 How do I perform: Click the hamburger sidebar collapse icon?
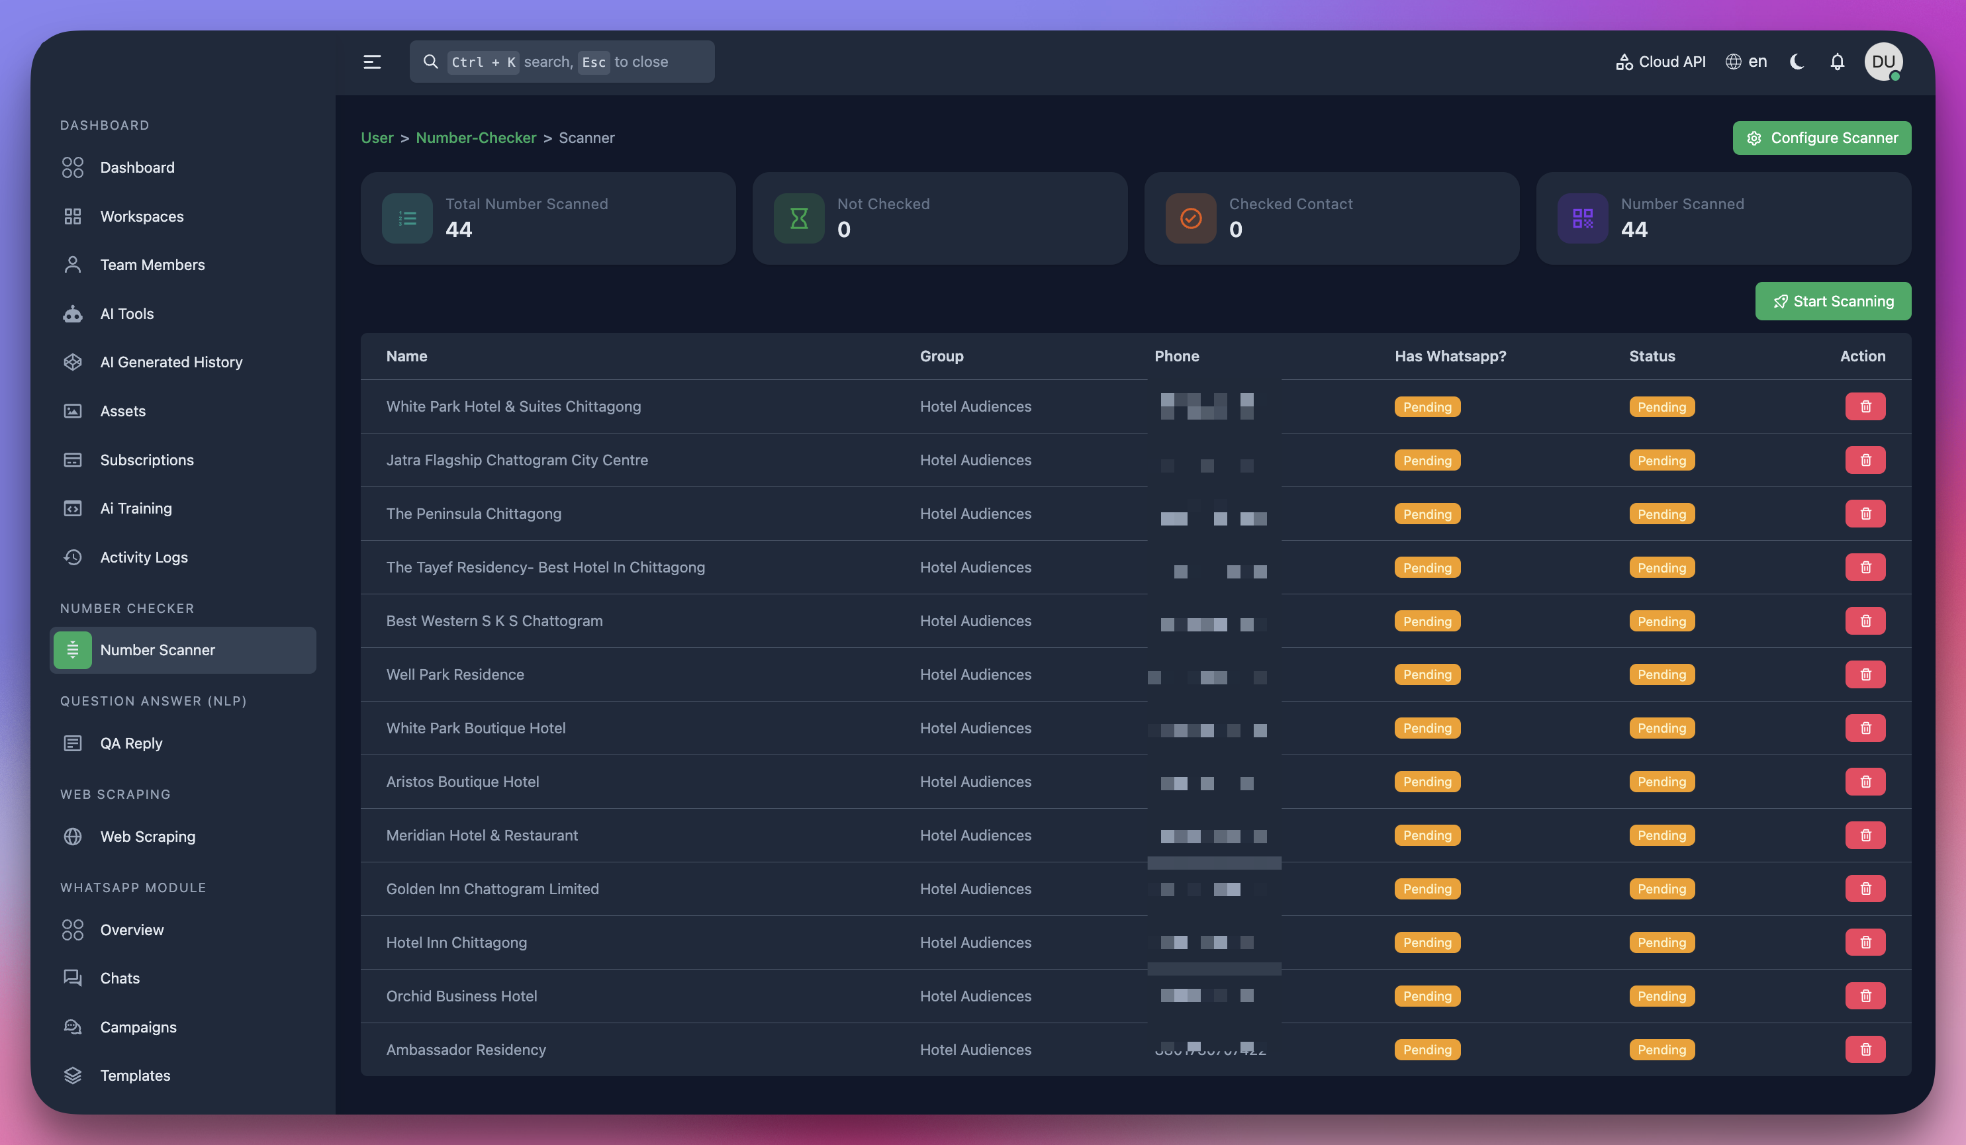(372, 62)
